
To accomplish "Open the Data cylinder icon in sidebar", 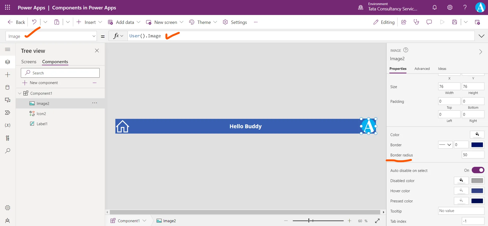I will pyautogui.click(x=8, y=87).
